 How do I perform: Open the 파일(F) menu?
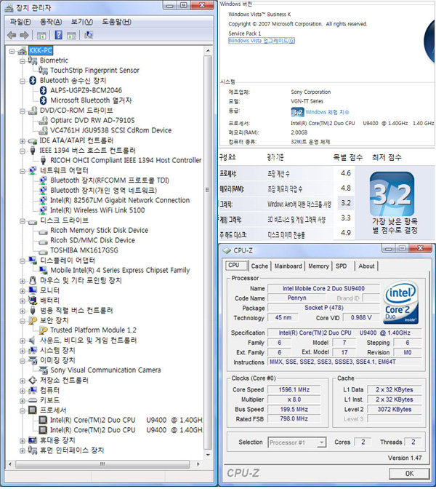coord(20,22)
